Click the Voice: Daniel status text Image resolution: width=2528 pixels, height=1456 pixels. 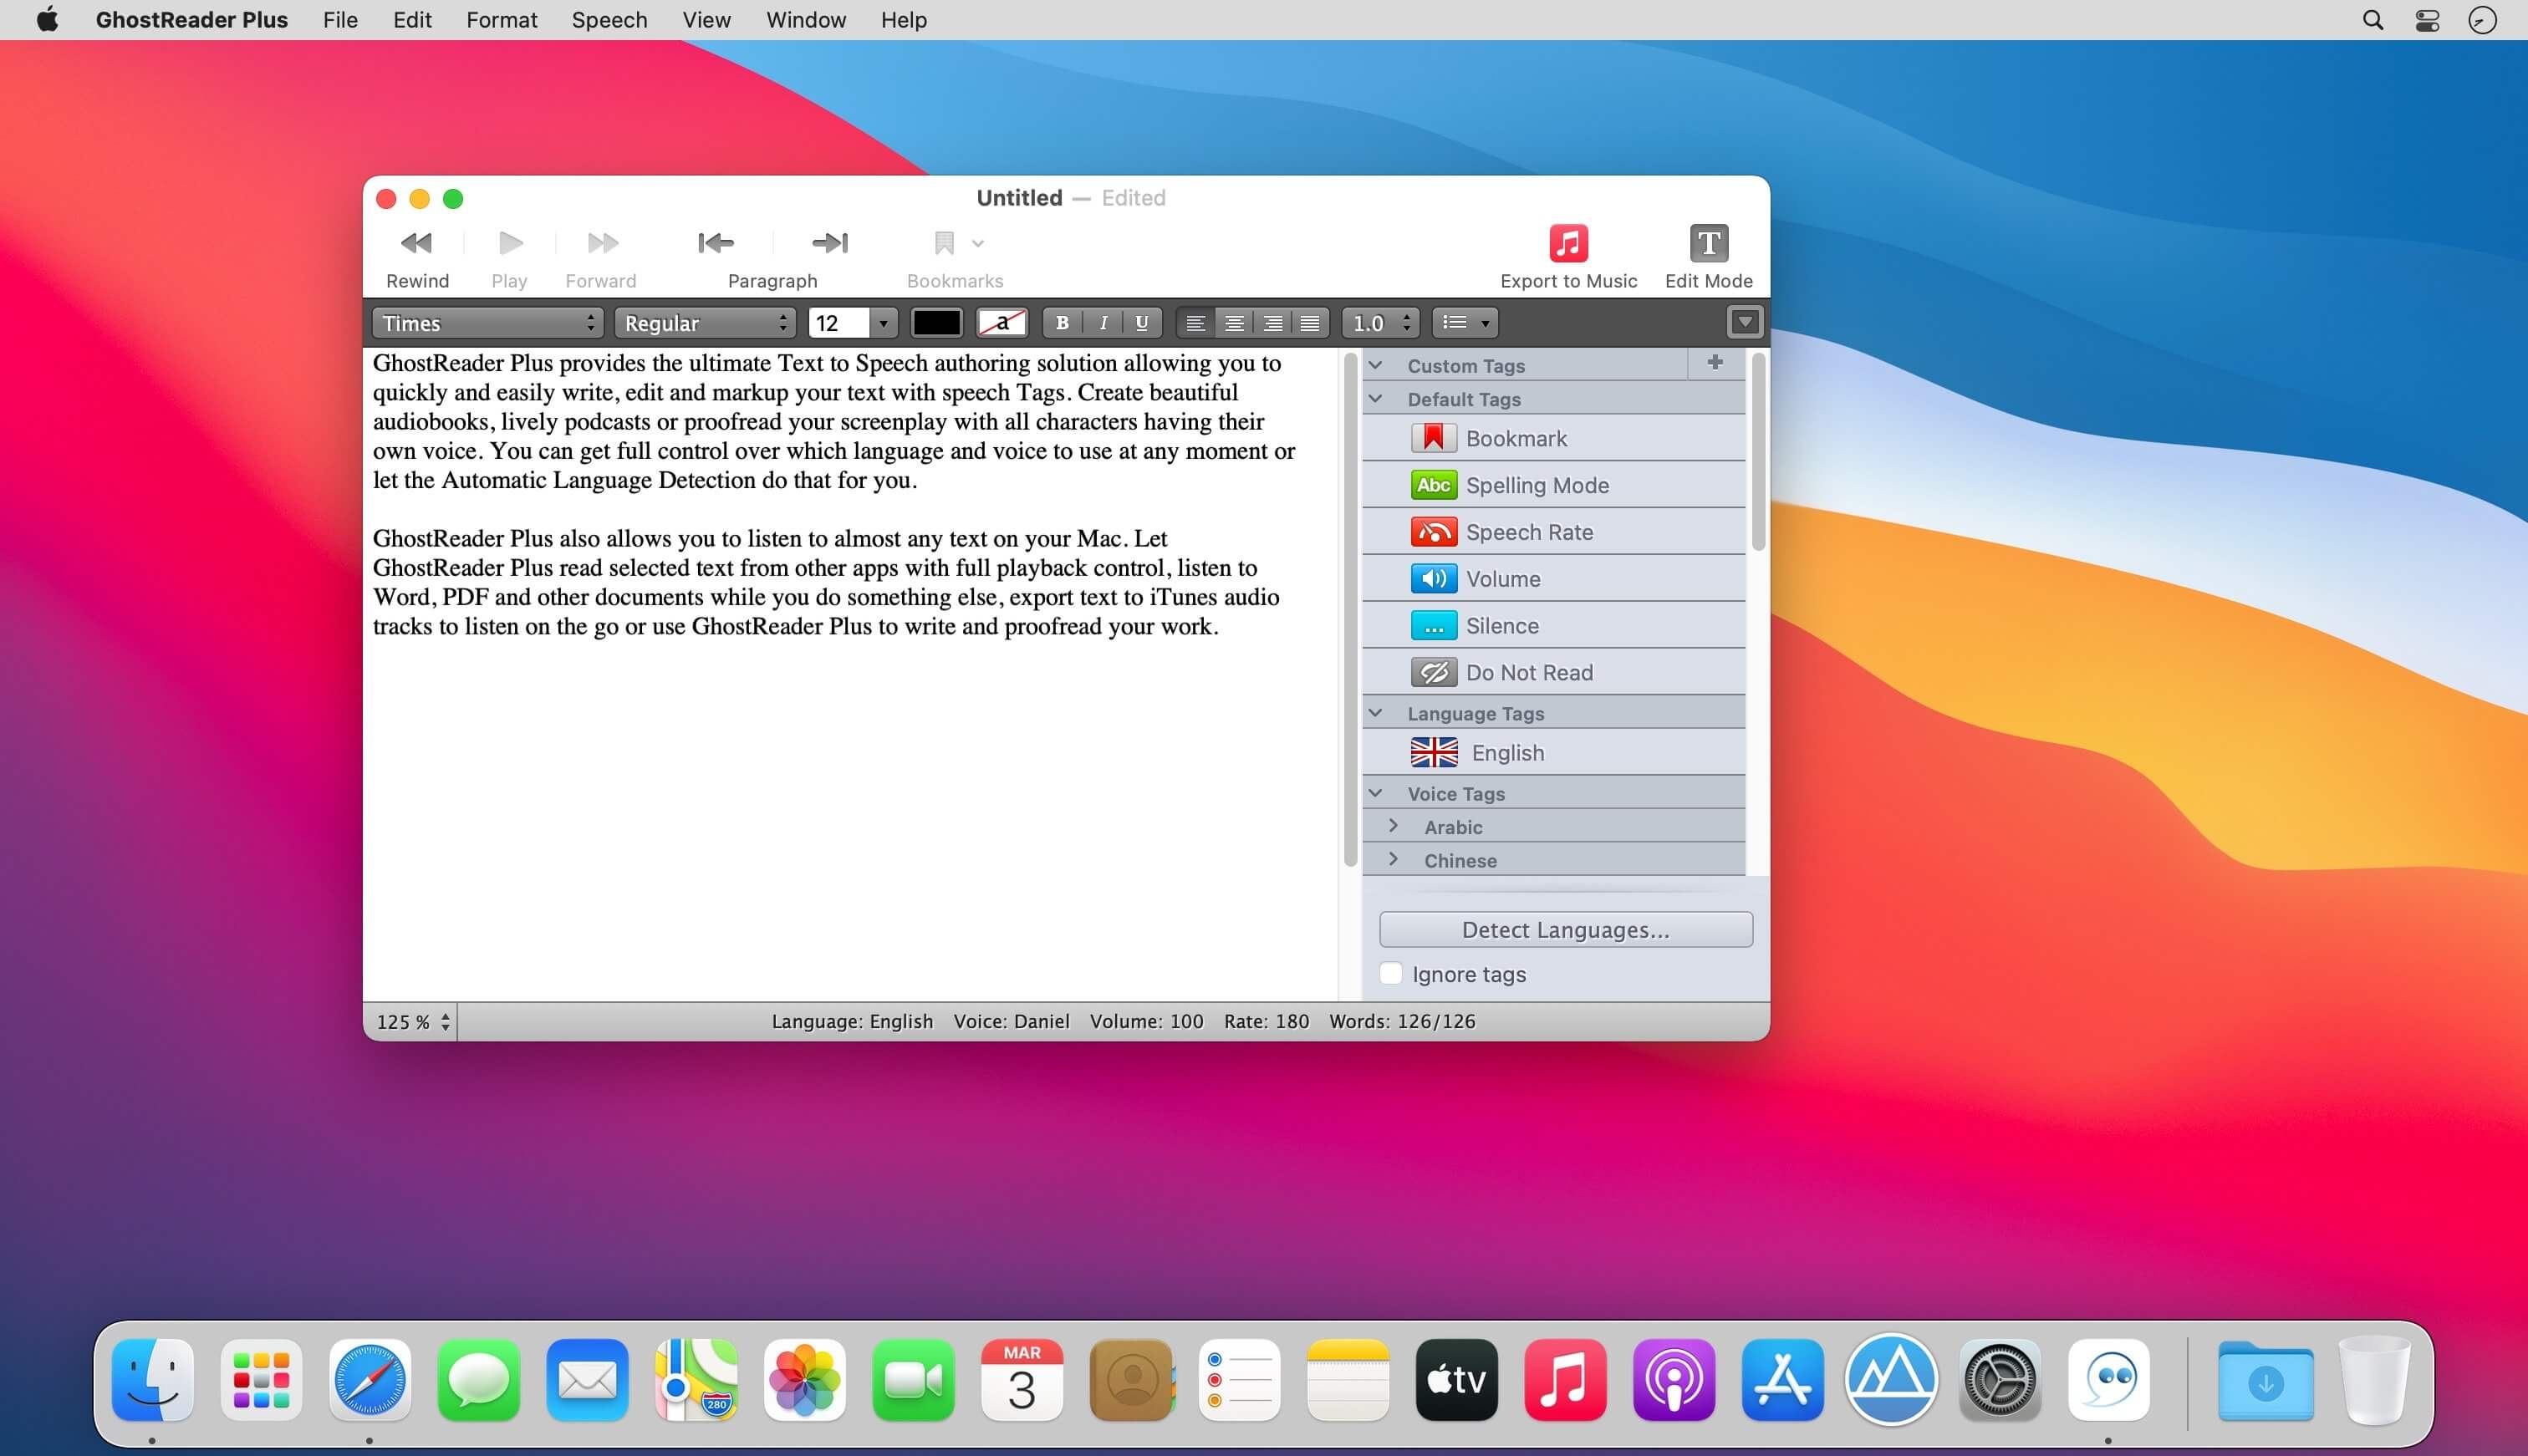[x=1011, y=1021]
